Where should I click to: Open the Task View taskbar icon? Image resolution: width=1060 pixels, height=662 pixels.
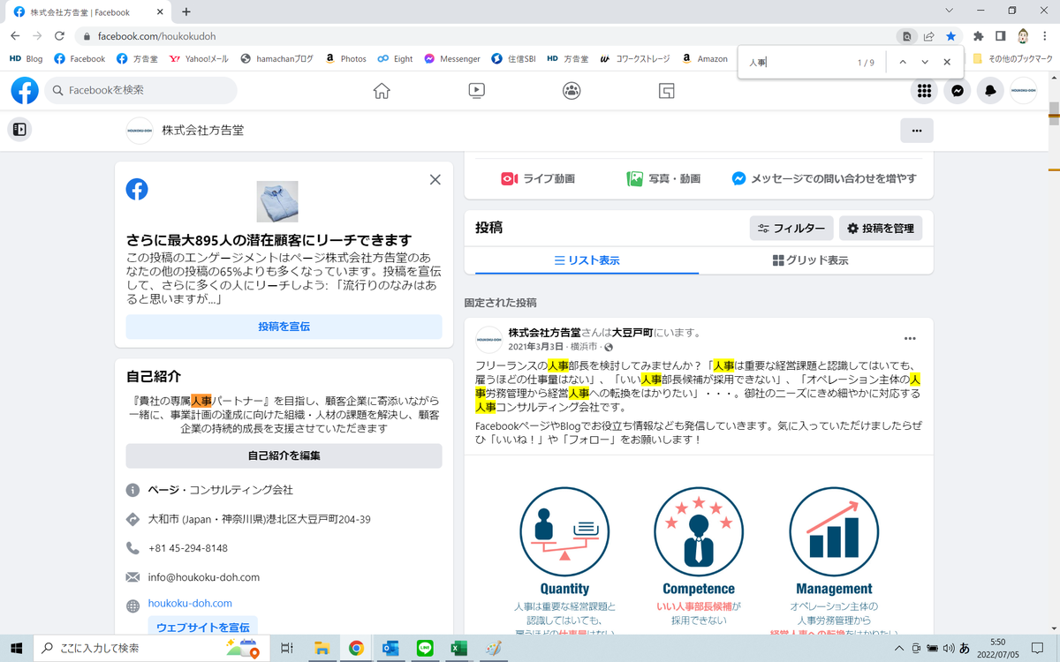pos(286,648)
